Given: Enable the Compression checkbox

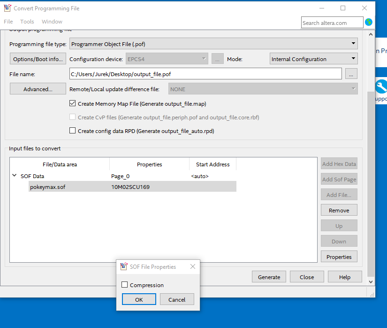Looking at the screenshot, I should 125,285.
